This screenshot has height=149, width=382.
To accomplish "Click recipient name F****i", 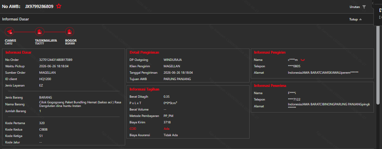I will click(292, 93).
